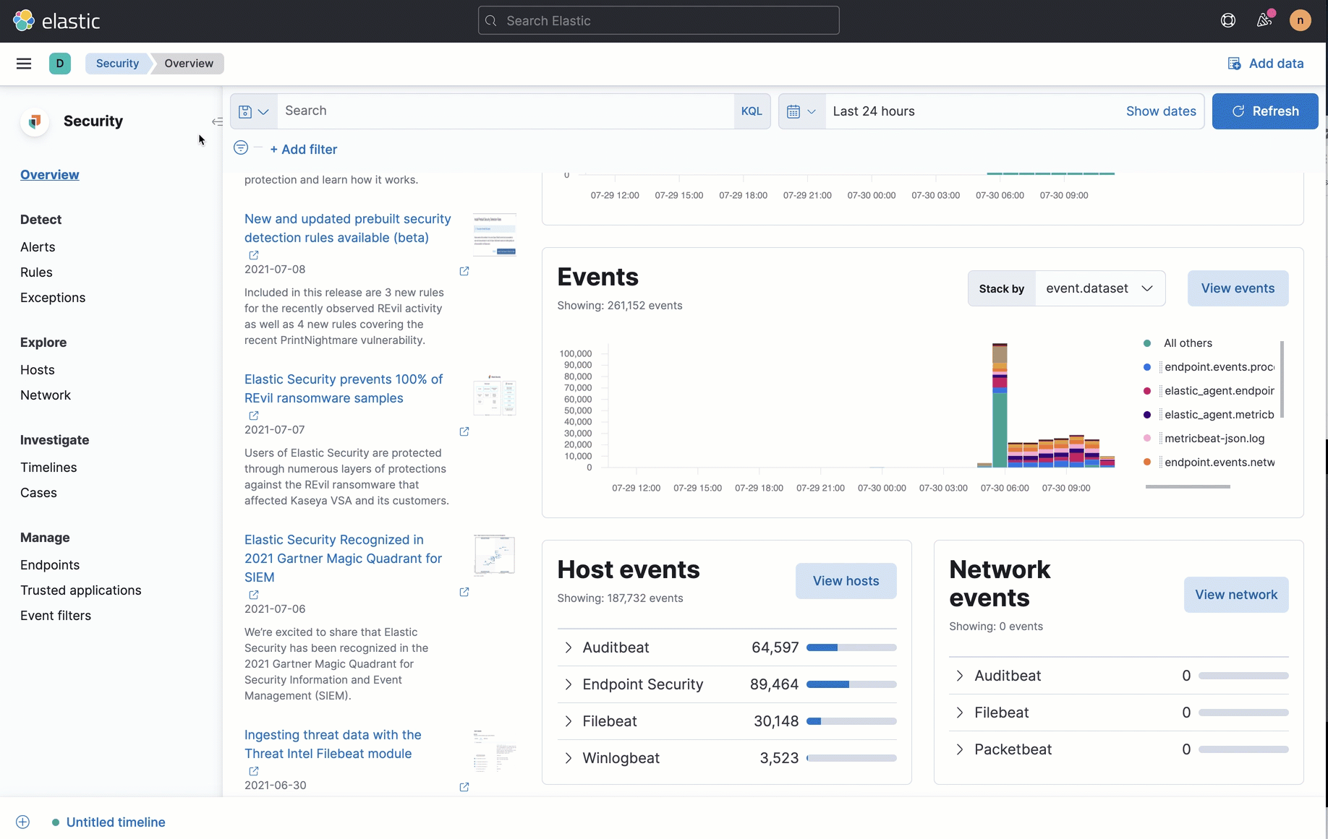The height and width of the screenshot is (839, 1328).
Task: Click the space selector D badge
Action: pos(60,64)
